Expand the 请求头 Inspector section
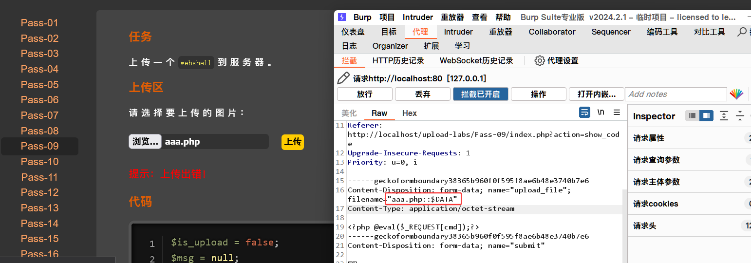Image resolution: width=751 pixels, height=263 pixels. pos(690,225)
